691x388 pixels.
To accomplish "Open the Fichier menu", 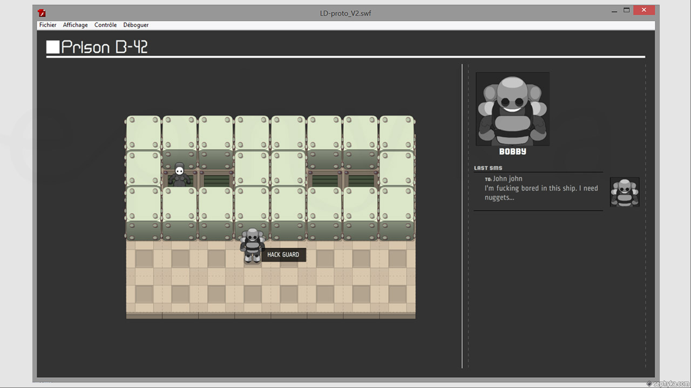I will 48,25.
